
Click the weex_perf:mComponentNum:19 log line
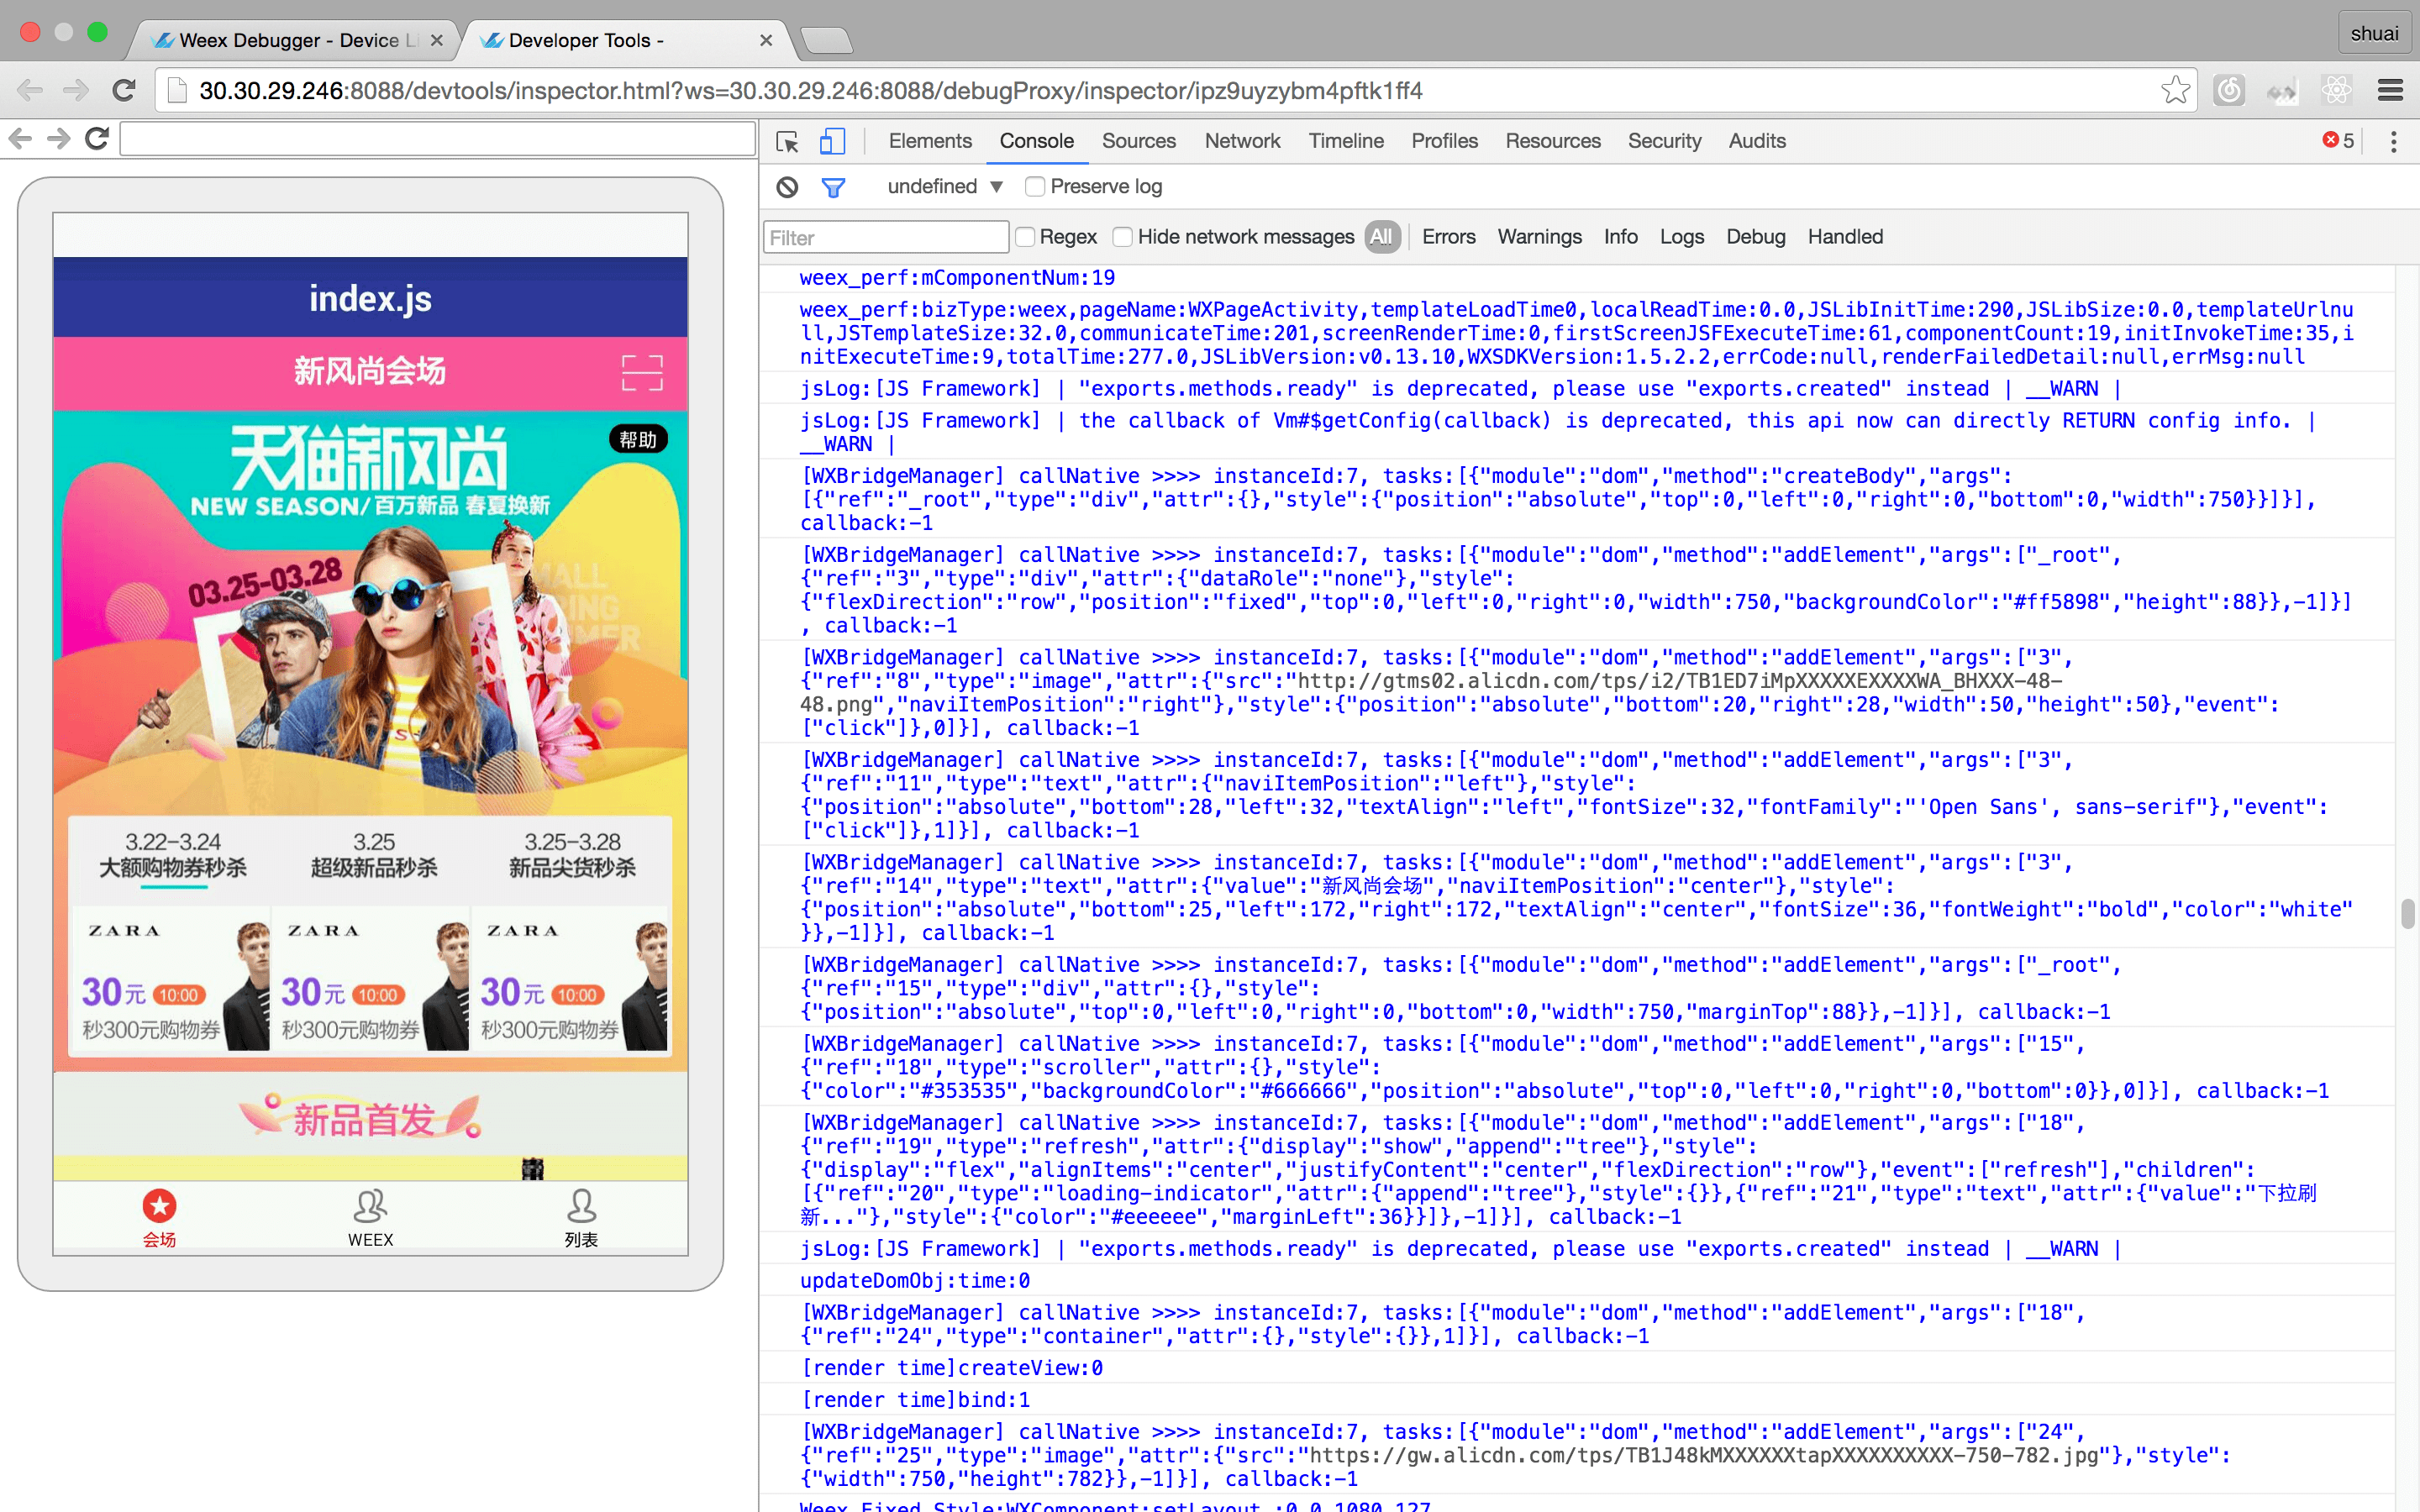coord(957,278)
